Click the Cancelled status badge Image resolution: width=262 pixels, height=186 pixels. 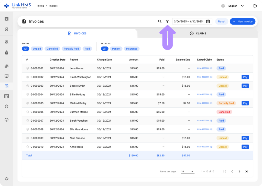click(224, 112)
